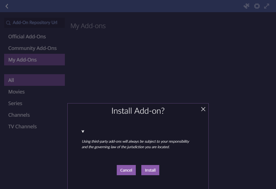Image resolution: width=276 pixels, height=189 pixels.
Task: Click the 'Install Add-on?' dialog title
Action: (x=138, y=111)
